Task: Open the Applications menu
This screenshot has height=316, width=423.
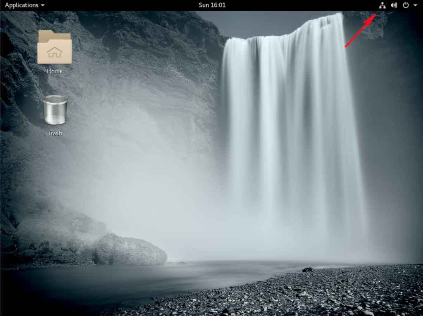Action: [21, 5]
